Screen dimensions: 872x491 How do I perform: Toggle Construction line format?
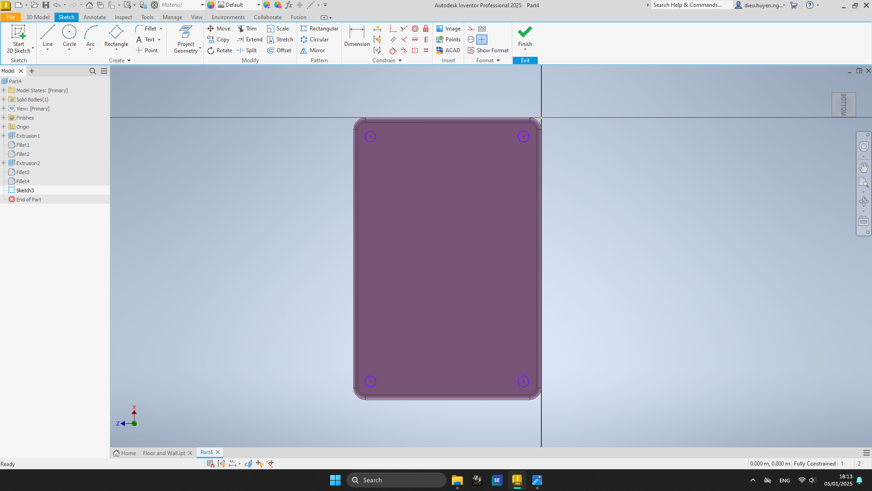click(x=471, y=29)
